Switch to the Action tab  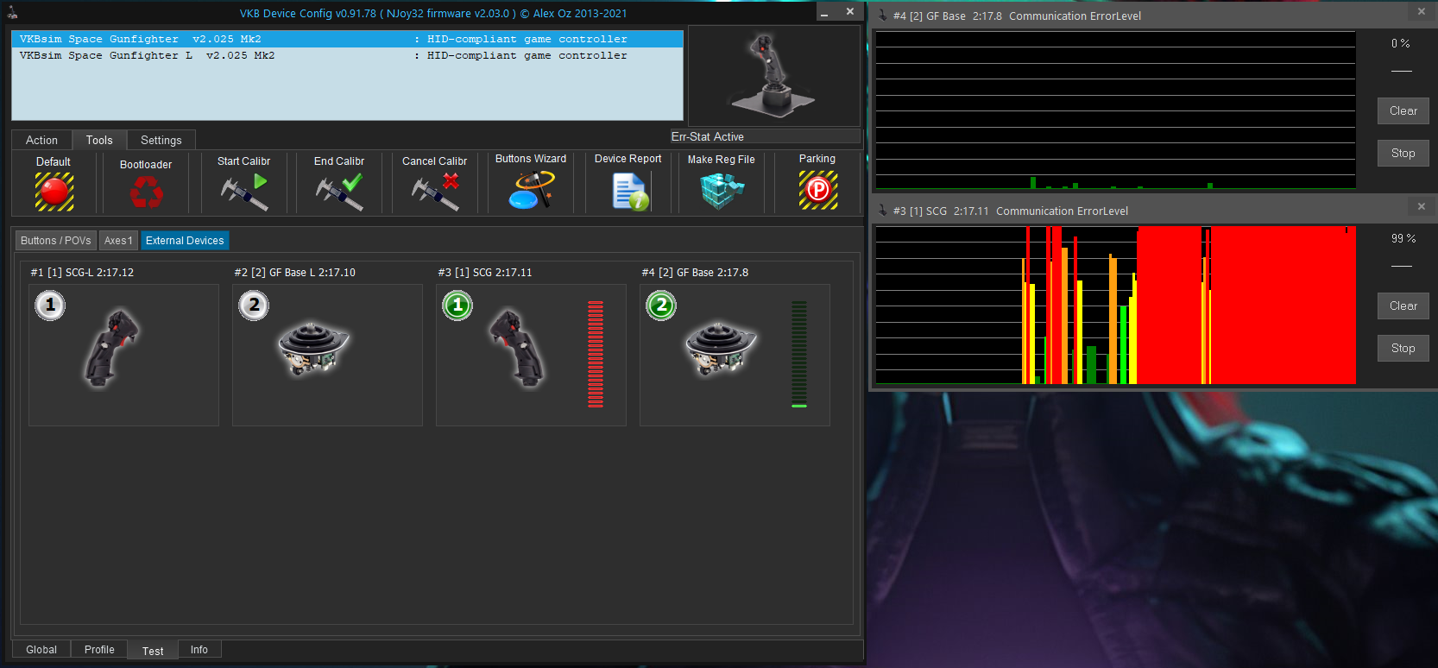pyautogui.click(x=41, y=140)
